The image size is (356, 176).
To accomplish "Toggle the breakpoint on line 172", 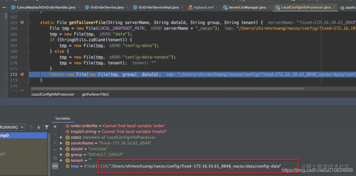I will coord(22,74).
